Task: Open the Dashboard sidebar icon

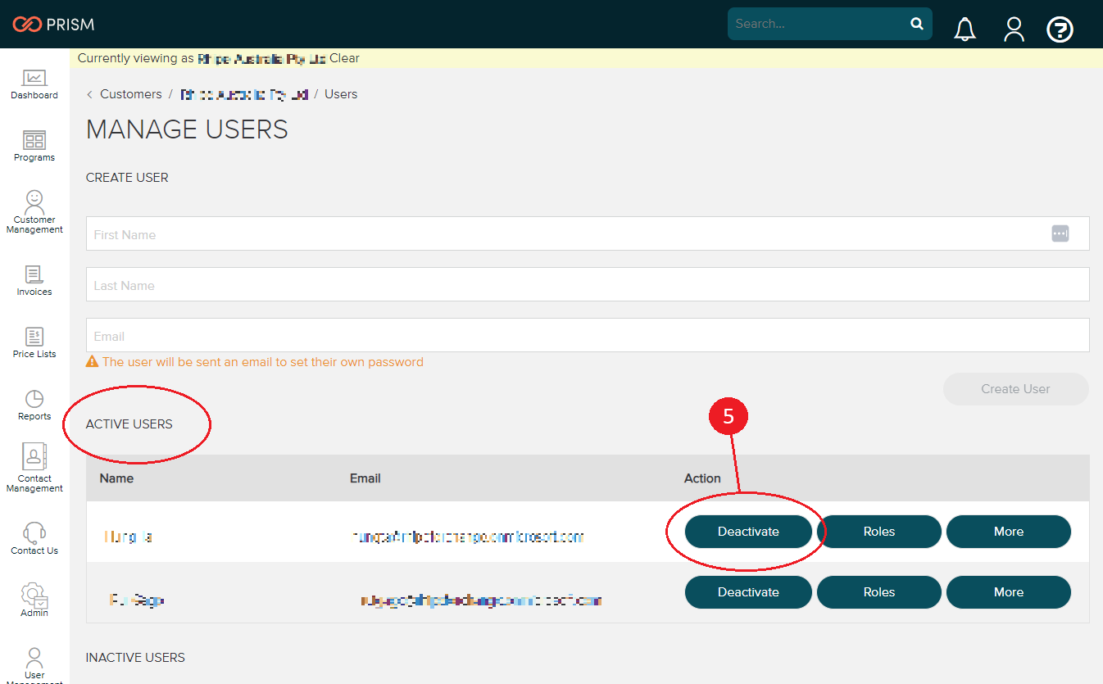Action: click(x=34, y=79)
